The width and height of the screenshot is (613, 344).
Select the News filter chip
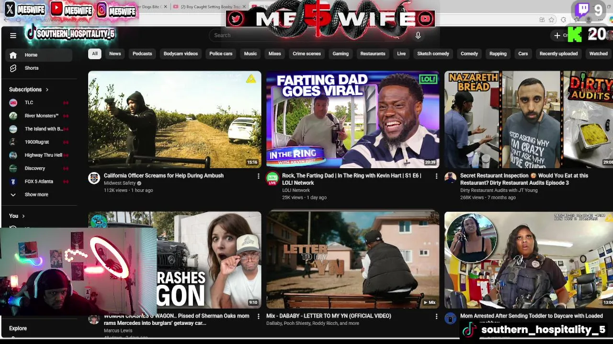point(115,54)
